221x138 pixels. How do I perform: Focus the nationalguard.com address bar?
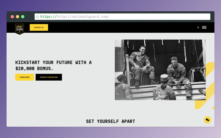click(x=124, y=17)
